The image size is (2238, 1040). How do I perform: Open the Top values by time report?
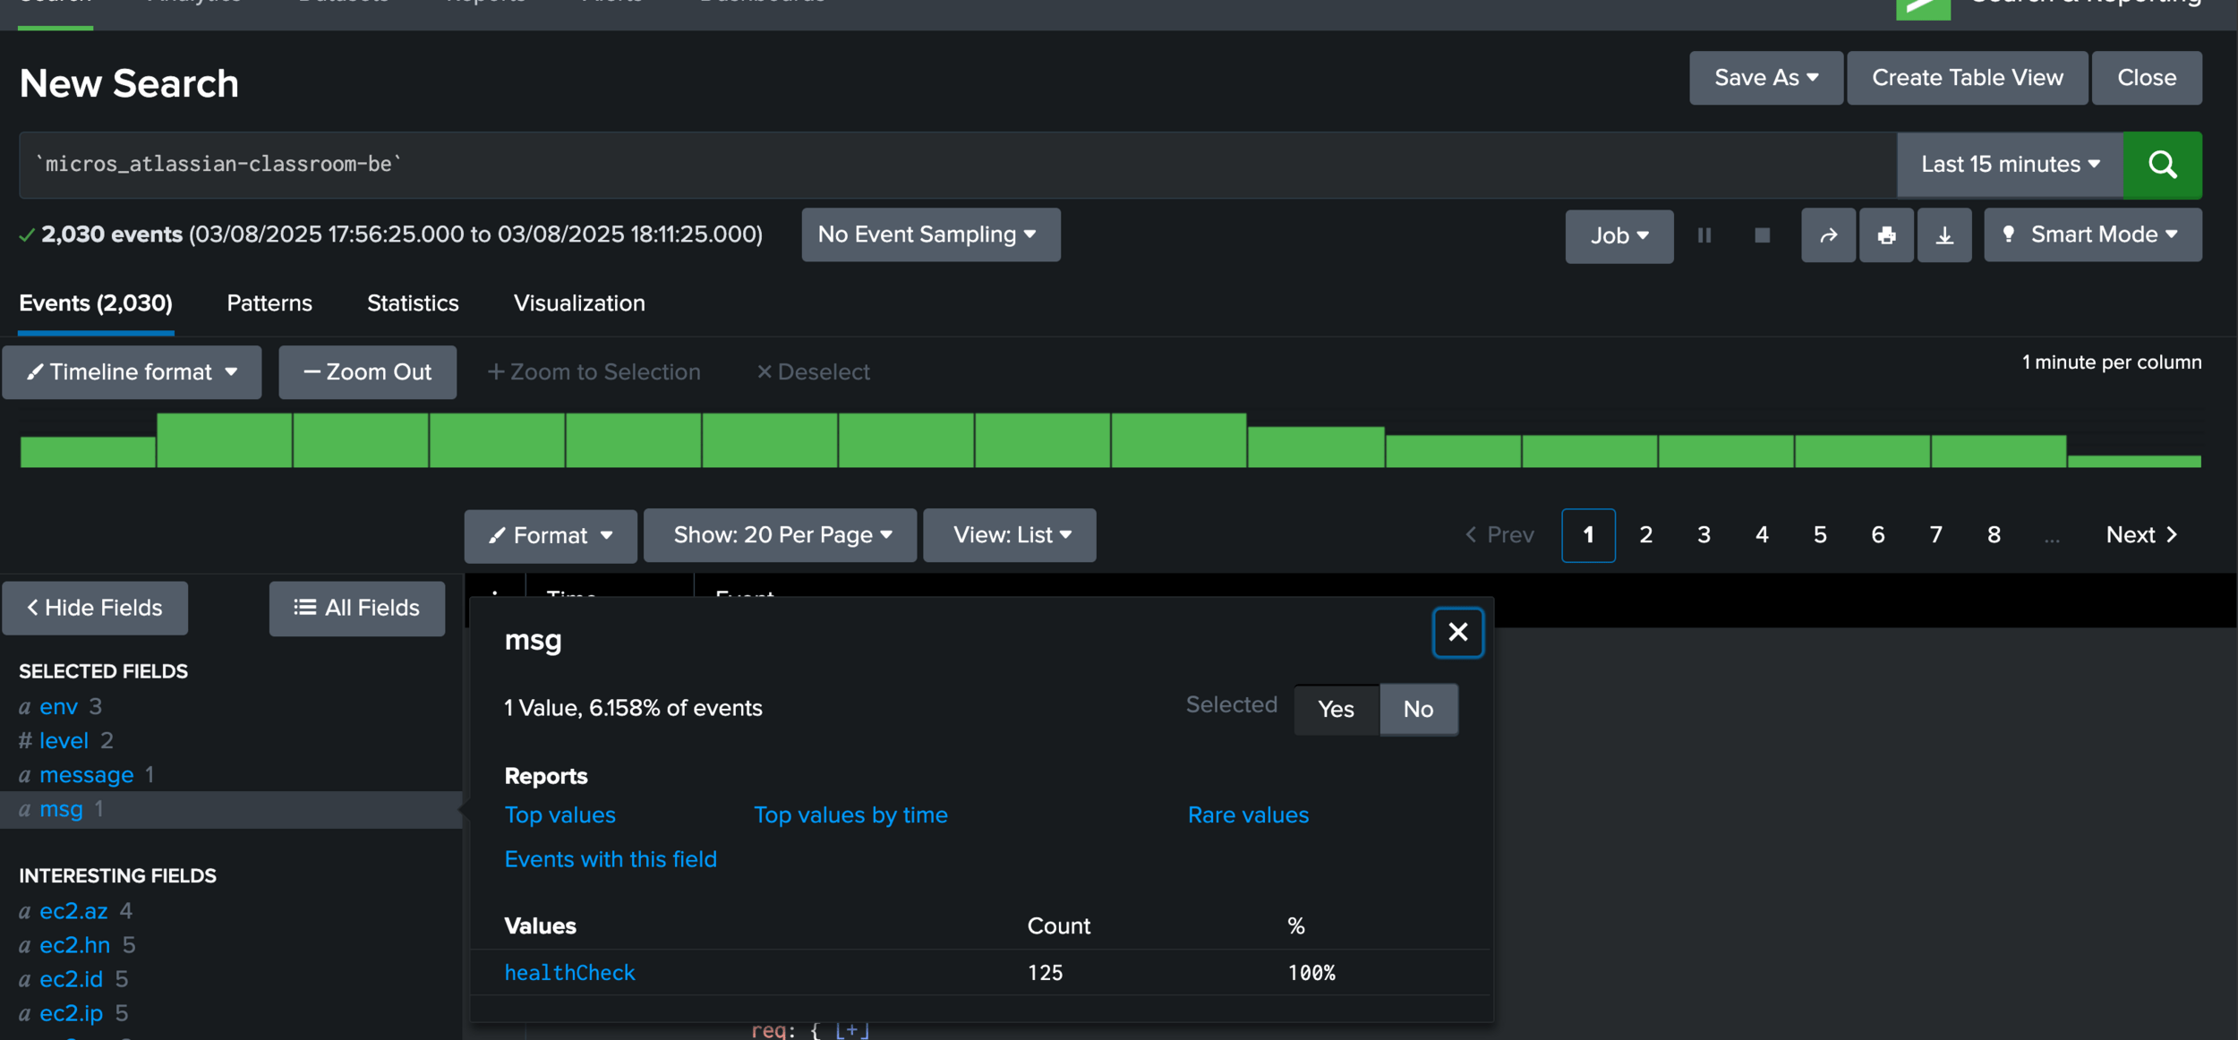[850, 815]
